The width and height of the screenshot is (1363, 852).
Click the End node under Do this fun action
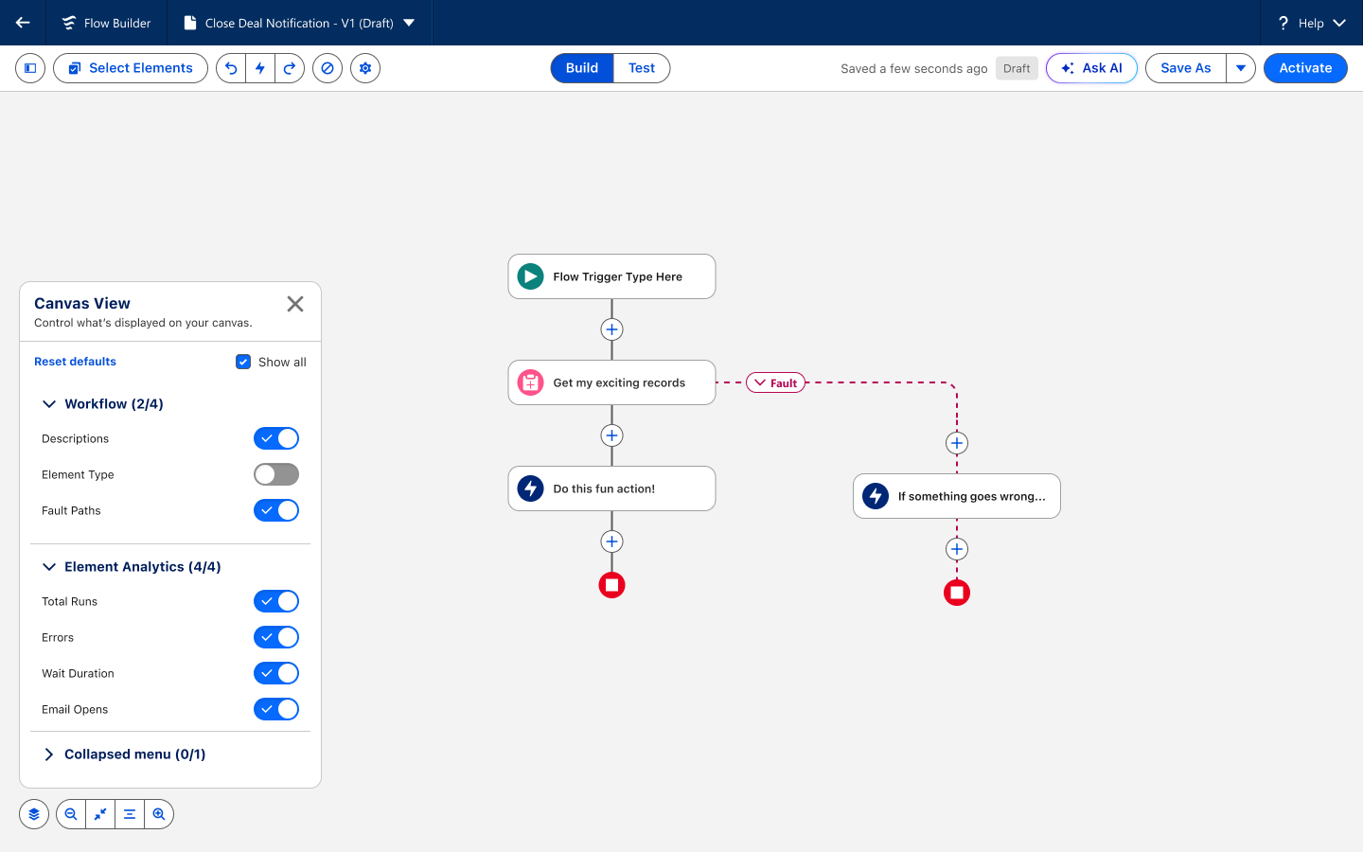point(612,585)
